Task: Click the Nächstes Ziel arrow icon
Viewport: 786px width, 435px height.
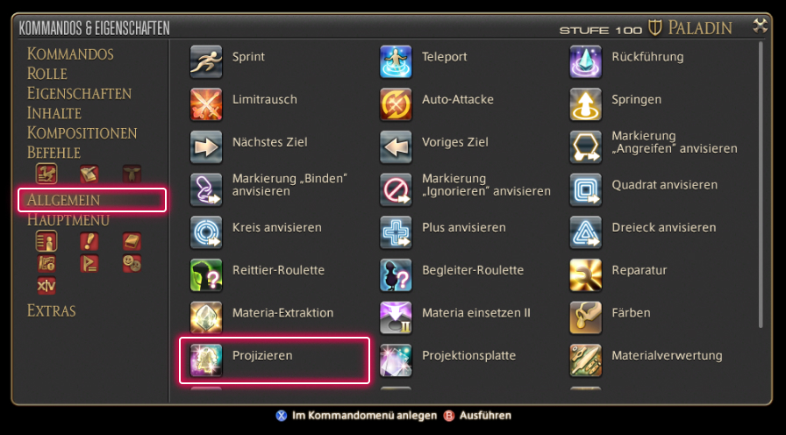Action: pos(206,146)
